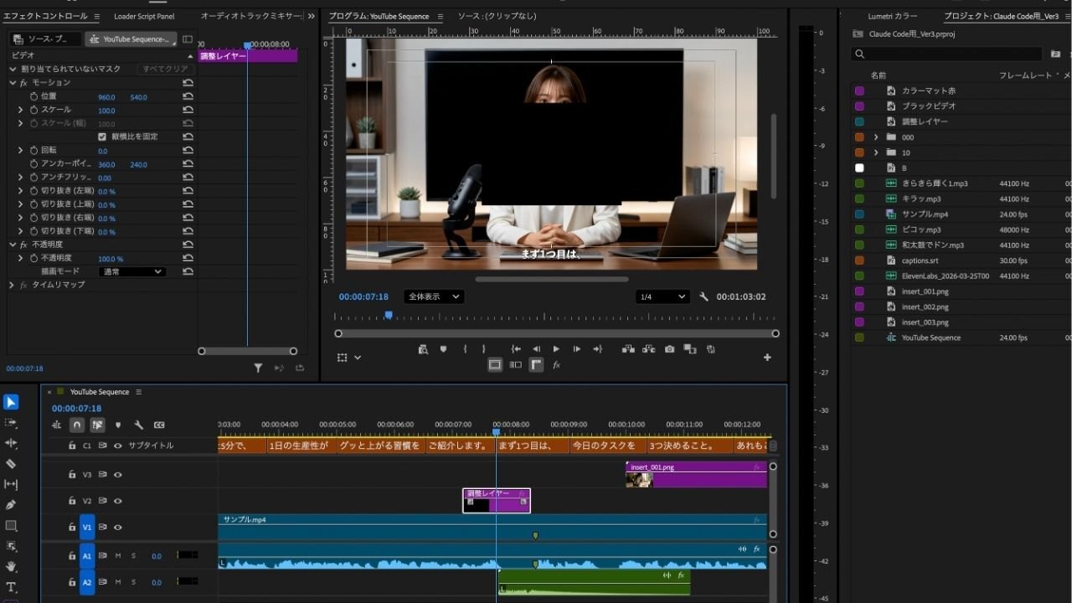Viewport: 1072px width, 603px height.
Task: Select the Pen tool
Action: click(11, 505)
